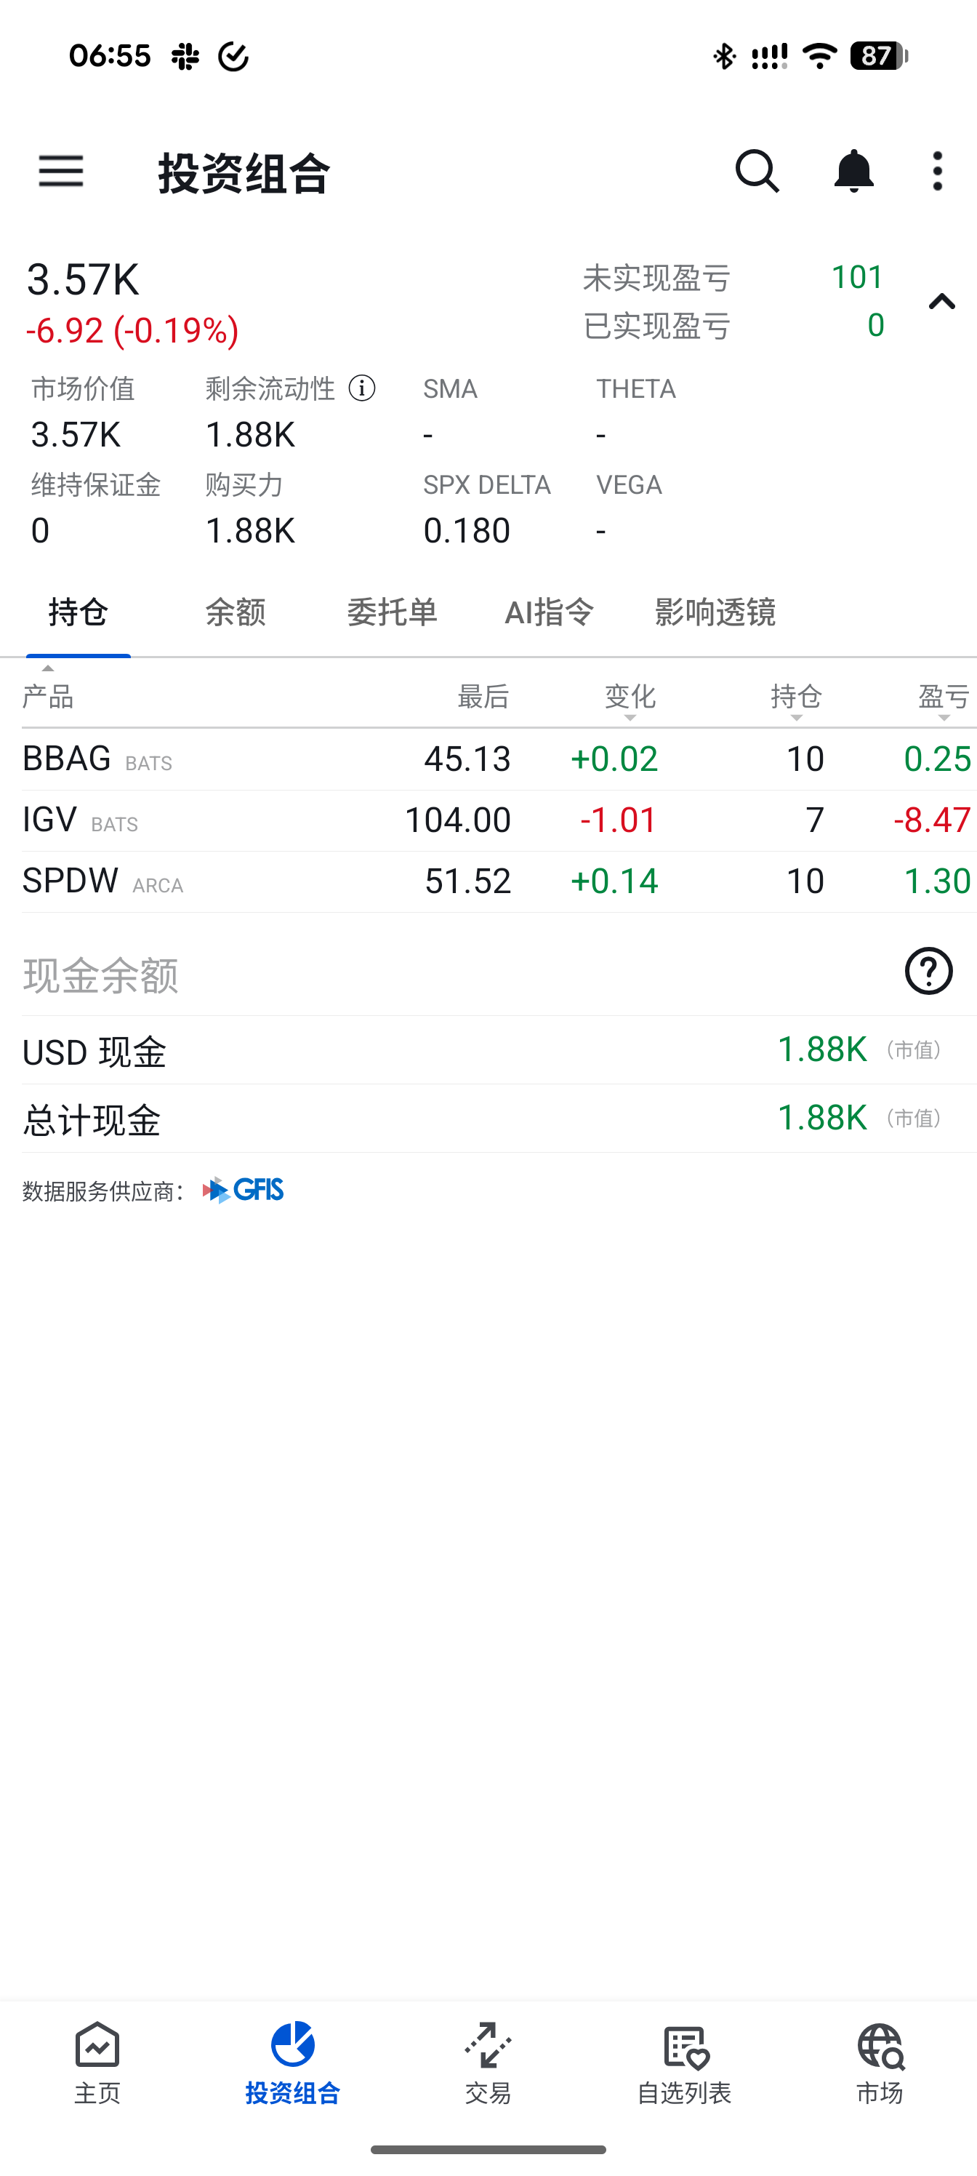
Task: Switch to the AI指令 tab
Action: (x=550, y=612)
